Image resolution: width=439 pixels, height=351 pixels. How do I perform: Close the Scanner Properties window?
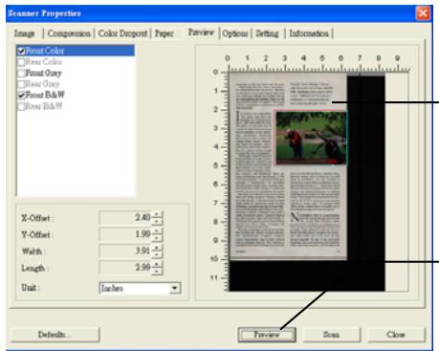(x=423, y=13)
